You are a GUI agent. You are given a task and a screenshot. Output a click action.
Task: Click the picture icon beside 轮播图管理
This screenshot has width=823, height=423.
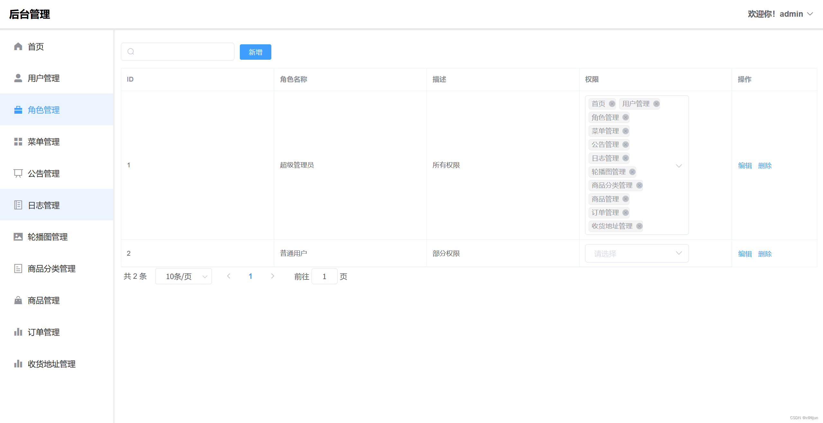(x=18, y=237)
